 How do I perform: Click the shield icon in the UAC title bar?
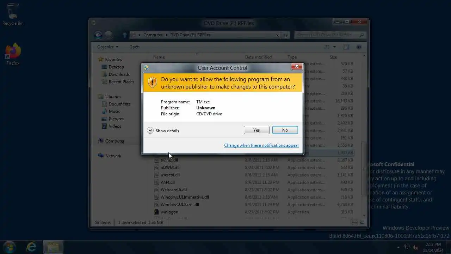146,68
